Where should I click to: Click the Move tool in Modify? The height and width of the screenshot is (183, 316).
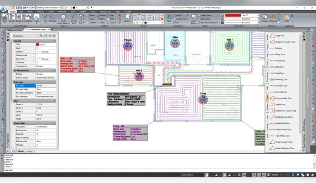click(91, 16)
